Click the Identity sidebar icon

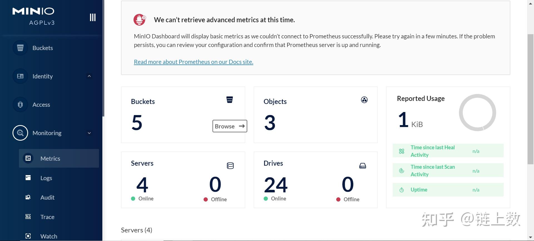pyautogui.click(x=20, y=76)
